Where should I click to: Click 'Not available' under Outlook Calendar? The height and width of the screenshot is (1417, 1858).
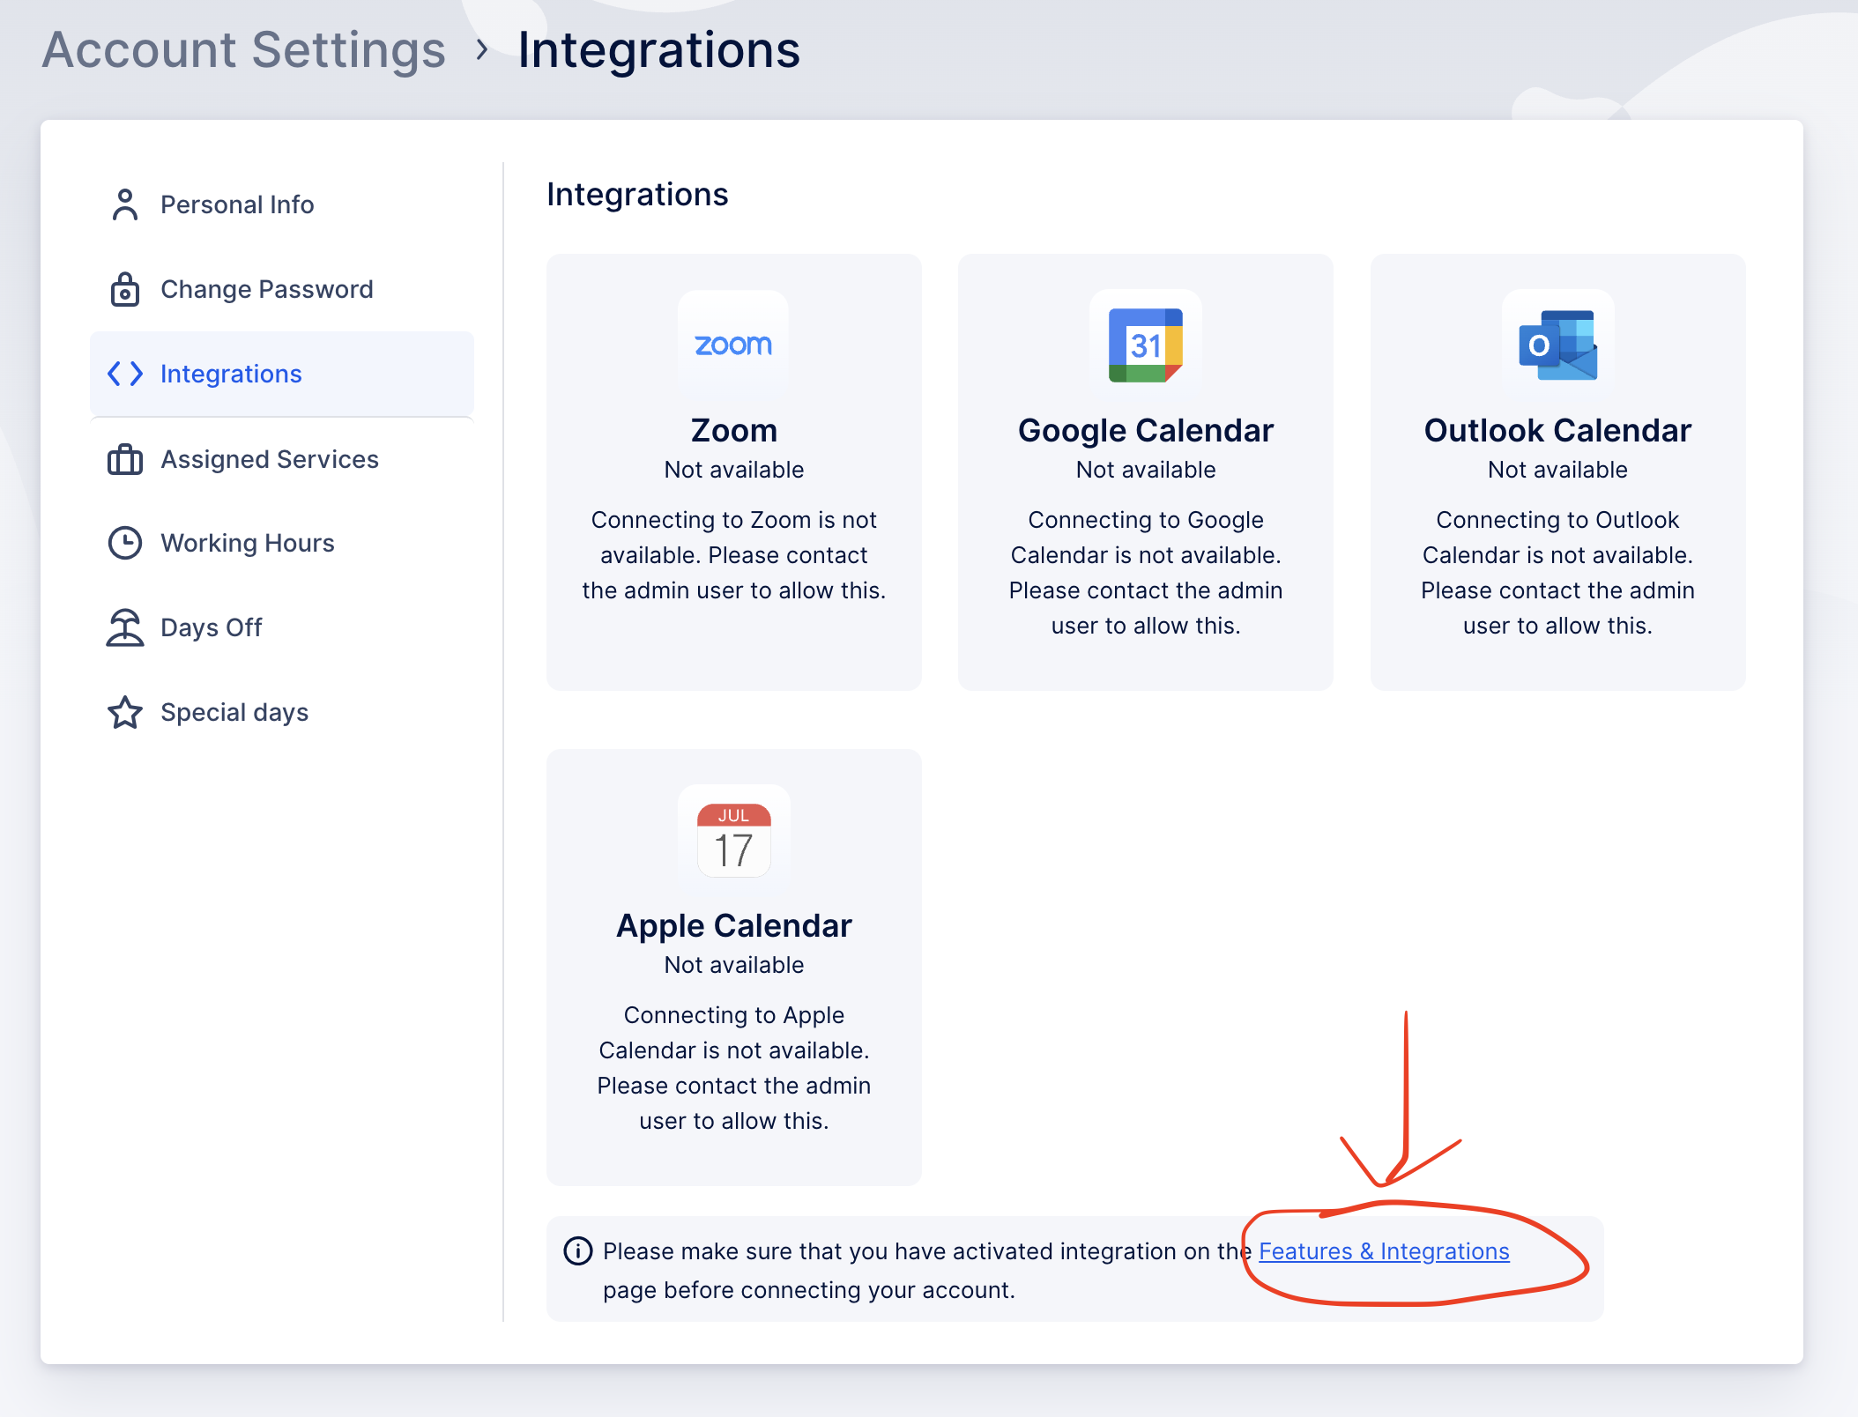1557,470
